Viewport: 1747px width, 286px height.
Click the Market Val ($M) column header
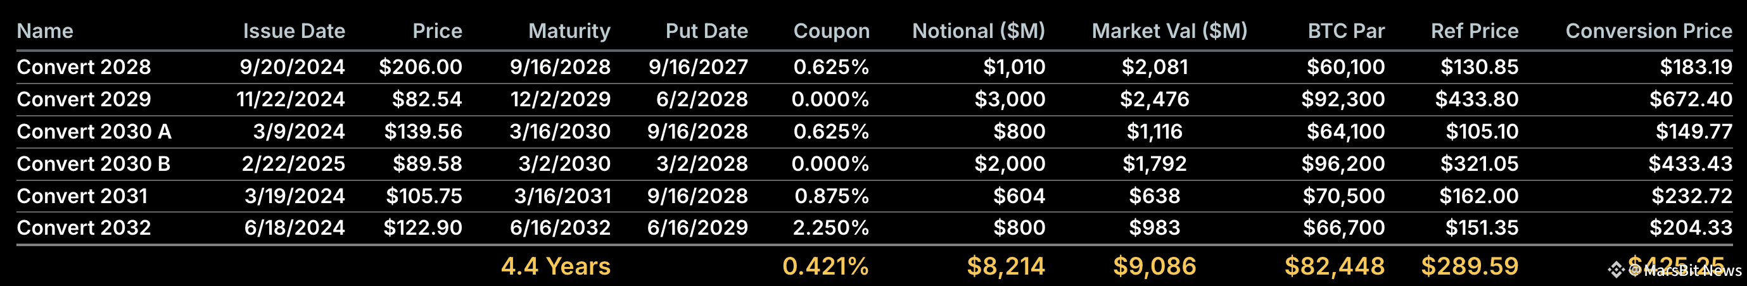coord(1169,31)
